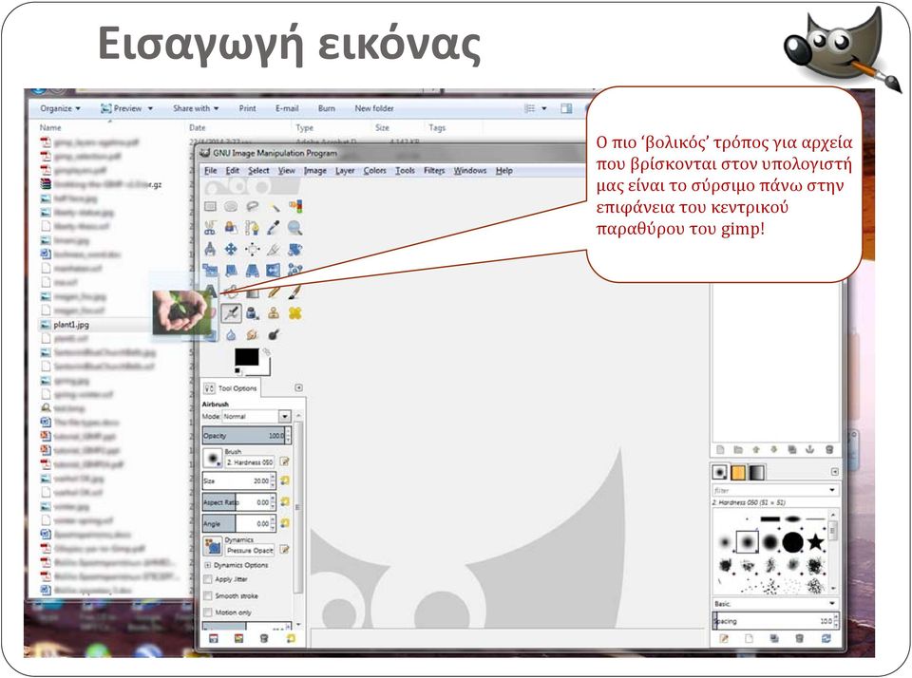Open the Edit menu in GIMP

point(233,170)
